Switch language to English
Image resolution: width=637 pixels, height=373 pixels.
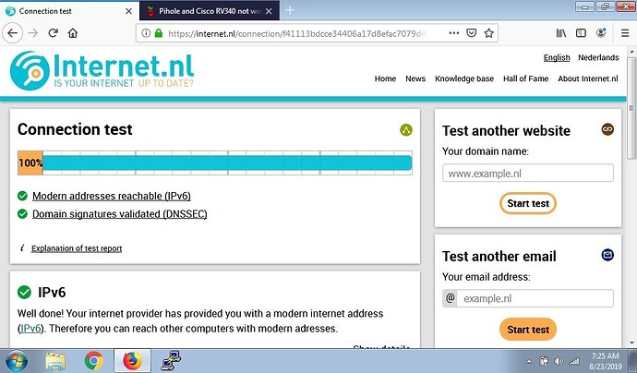coord(557,57)
